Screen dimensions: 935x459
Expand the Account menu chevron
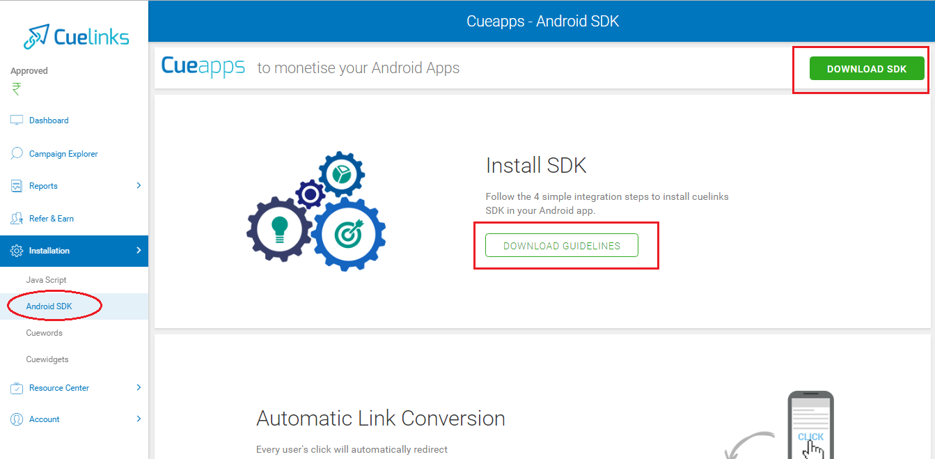[139, 419]
